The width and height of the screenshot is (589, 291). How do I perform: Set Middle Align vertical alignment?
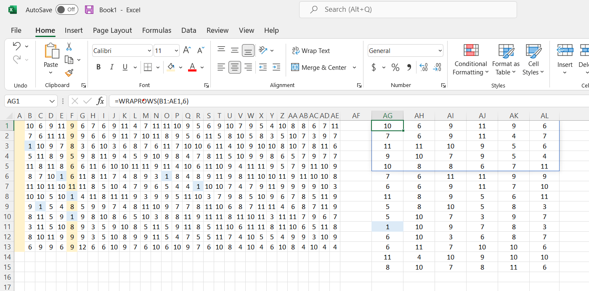235,50
